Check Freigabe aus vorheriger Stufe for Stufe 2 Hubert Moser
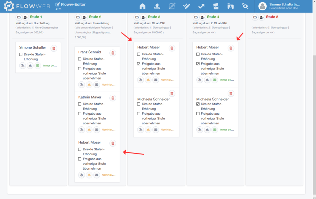The width and height of the screenshot is (316, 199). click(80, 159)
